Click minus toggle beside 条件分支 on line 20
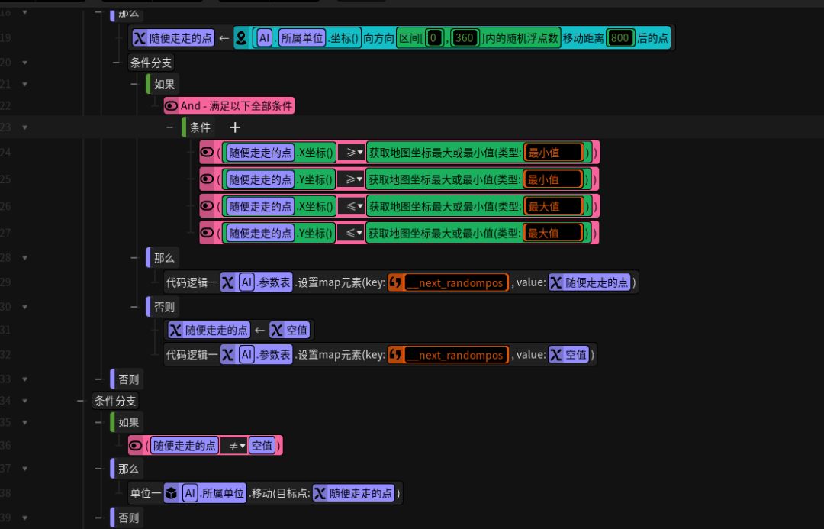The height and width of the screenshot is (529, 824). [x=116, y=63]
